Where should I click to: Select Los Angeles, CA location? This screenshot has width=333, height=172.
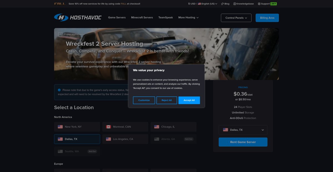tap(125, 139)
